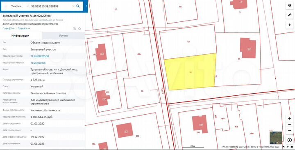Image resolution: width=295 pixels, height=150 pixels.
Task: Switch basemap via satellite thumbnail
Action: coord(276,138)
